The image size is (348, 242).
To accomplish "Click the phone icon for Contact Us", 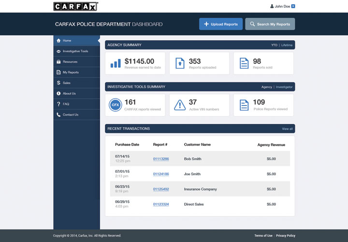I will pos(58,115).
